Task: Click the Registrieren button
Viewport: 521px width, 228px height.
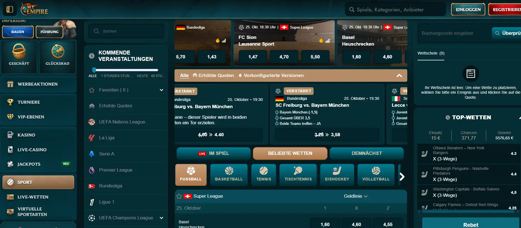Action: [505, 9]
